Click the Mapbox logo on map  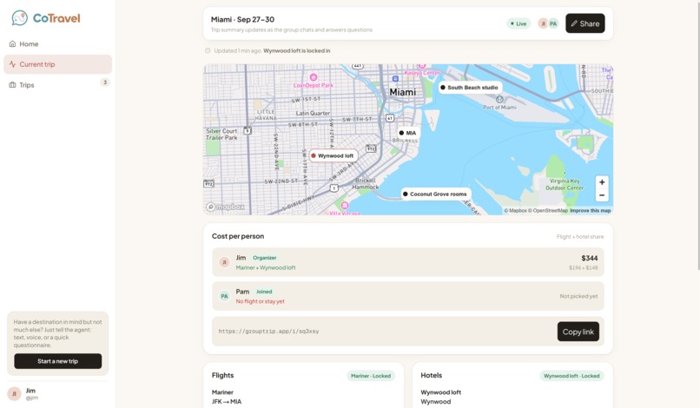click(x=226, y=207)
